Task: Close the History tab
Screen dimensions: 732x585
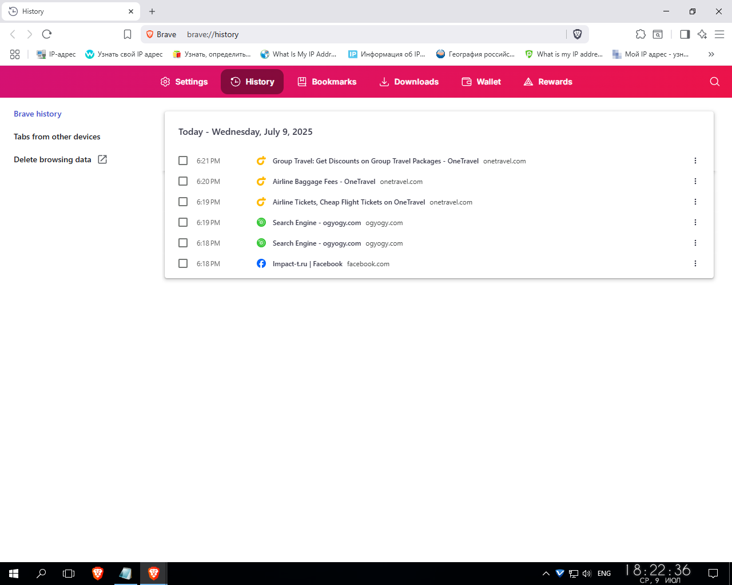Action: click(x=130, y=11)
